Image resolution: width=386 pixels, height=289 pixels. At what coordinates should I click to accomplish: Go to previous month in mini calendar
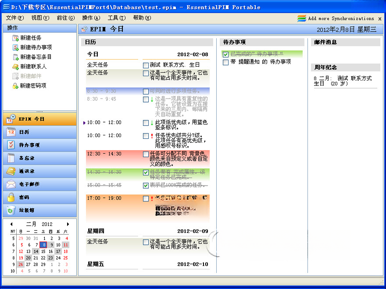[x=11, y=224]
